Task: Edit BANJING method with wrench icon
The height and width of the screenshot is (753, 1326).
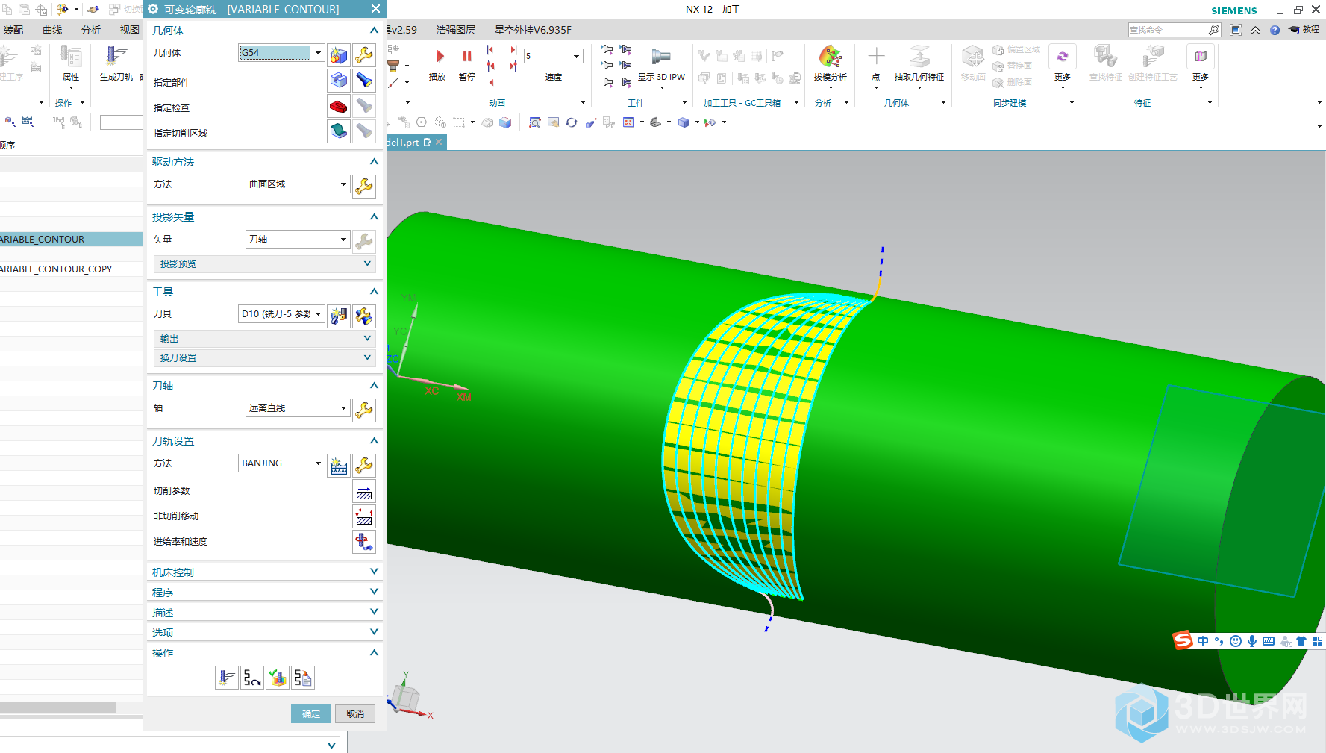Action: pyautogui.click(x=364, y=465)
